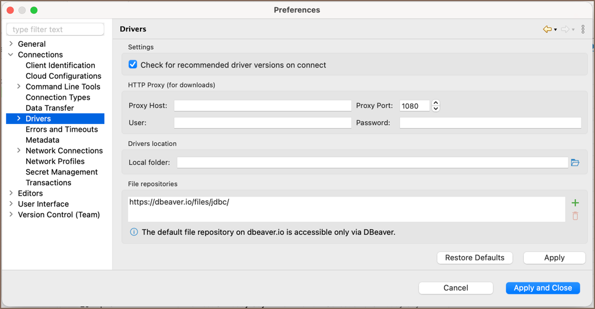Collapse the Connections tree section
Viewport: 595px width, 309px height.
(x=11, y=55)
